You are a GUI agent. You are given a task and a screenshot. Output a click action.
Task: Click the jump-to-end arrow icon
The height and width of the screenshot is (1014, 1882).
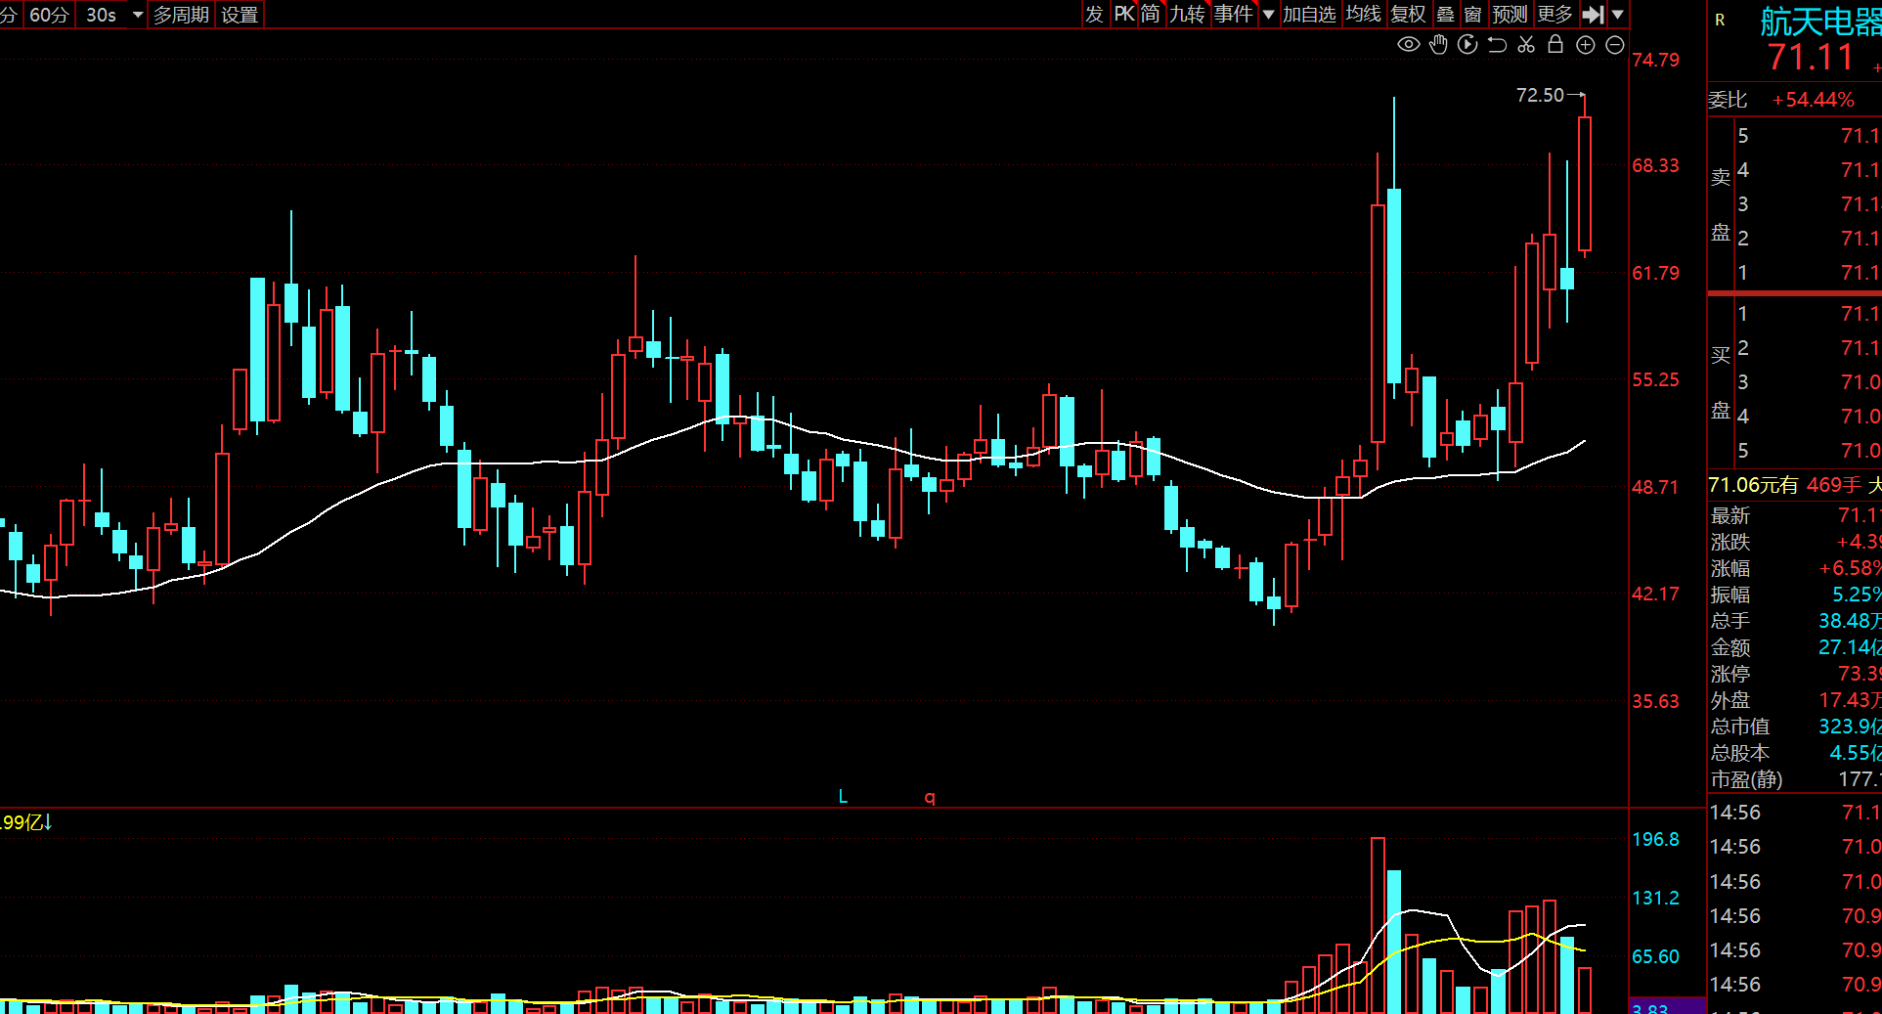click(x=1593, y=15)
